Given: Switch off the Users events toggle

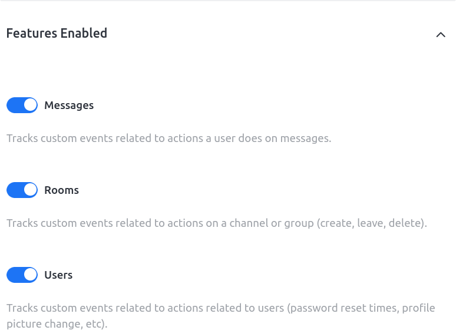Looking at the screenshot, I should (22, 275).
